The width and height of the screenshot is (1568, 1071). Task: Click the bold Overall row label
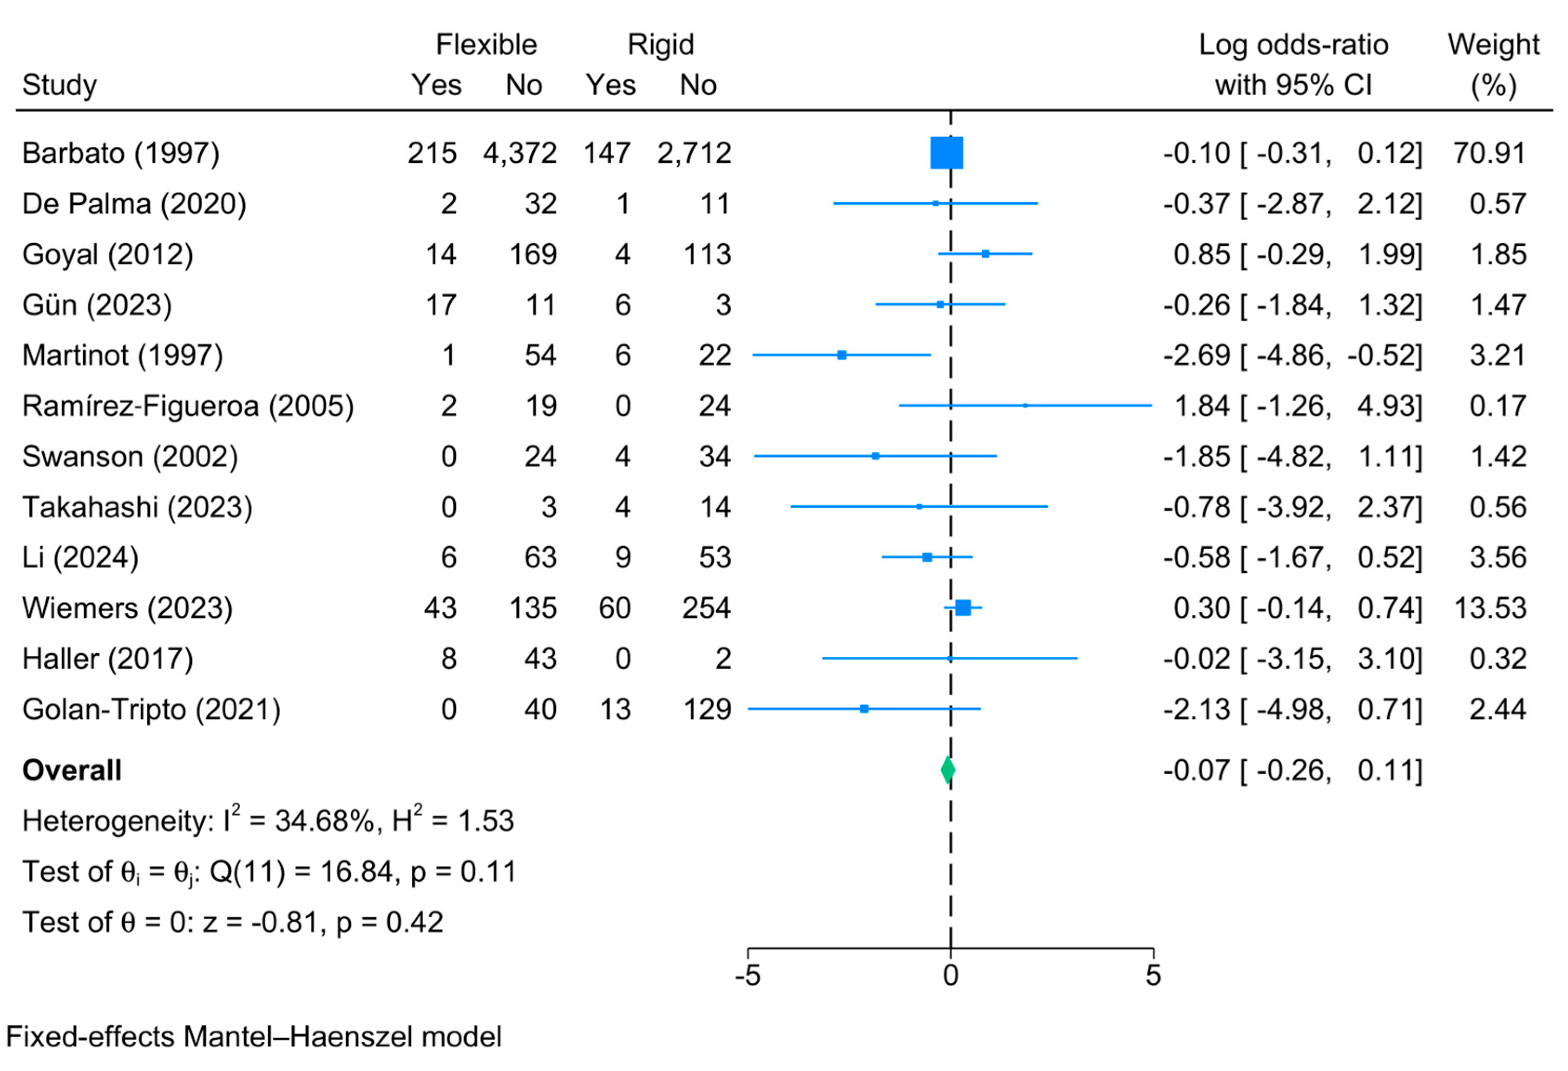coord(72,770)
